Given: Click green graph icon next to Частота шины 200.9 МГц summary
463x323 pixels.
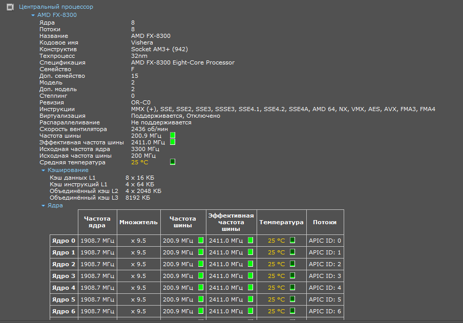Looking at the screenshot, I should pos(173,135).
